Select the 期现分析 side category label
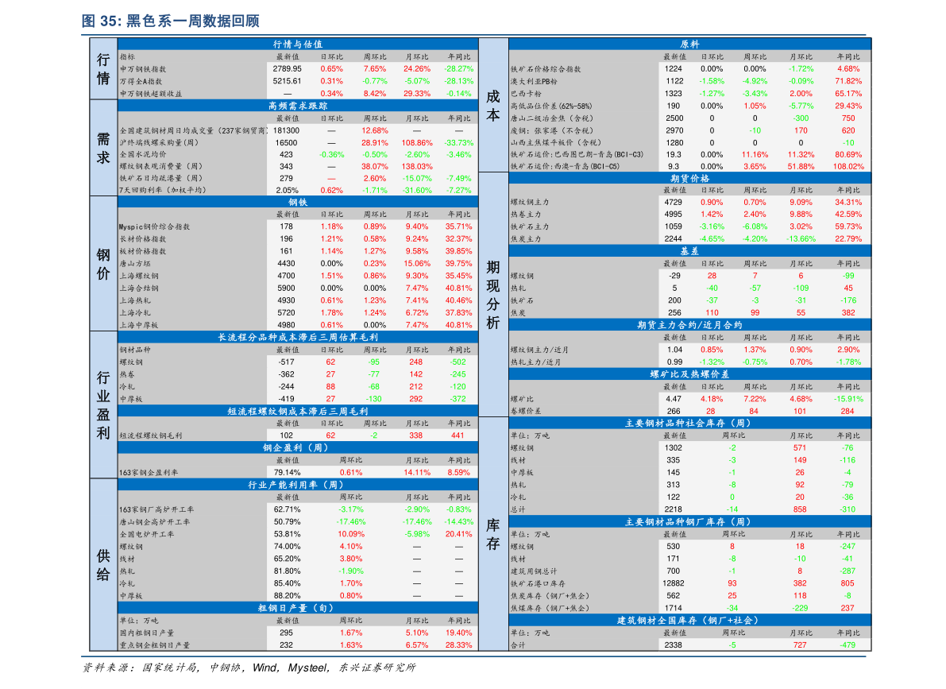The image size is (946, 689). point(493,295)
